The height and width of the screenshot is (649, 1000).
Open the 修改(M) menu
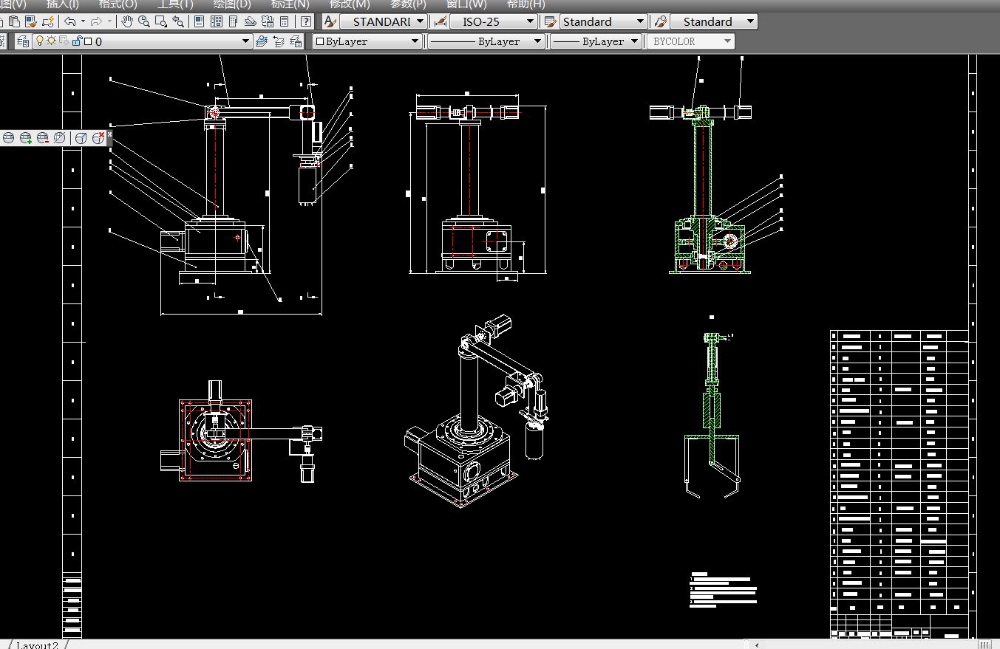pos(350,4)
